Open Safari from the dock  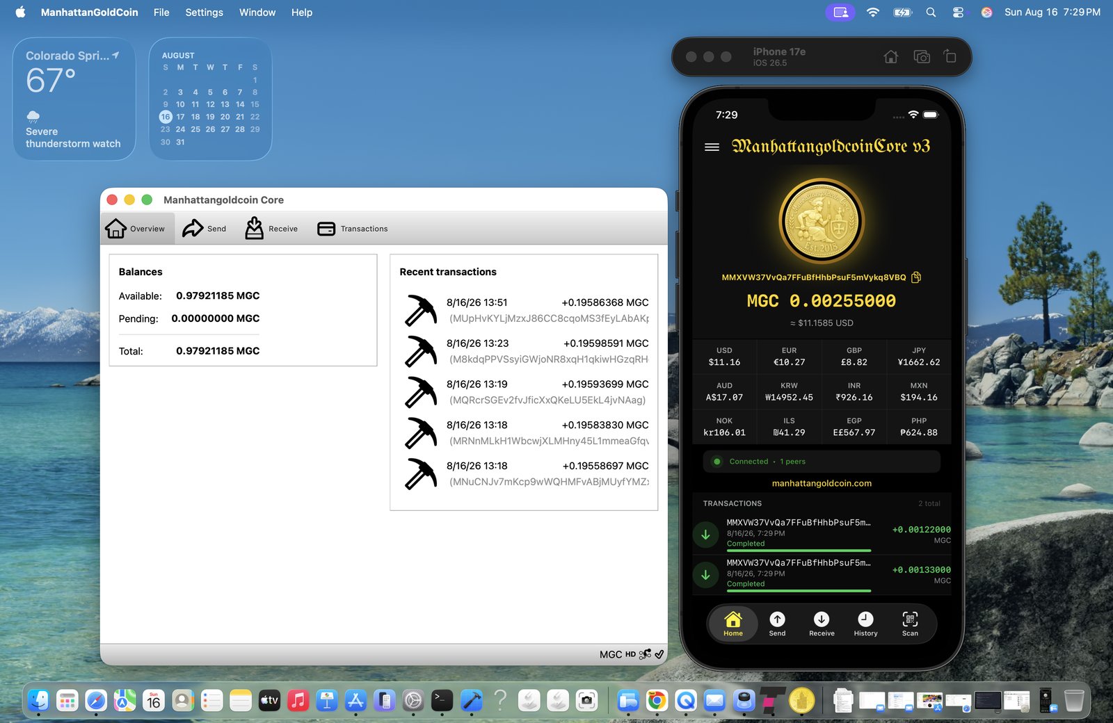point(96,700)
